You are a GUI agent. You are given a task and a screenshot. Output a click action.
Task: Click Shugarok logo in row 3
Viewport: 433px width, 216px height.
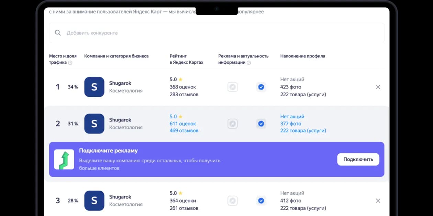(94, 201)
